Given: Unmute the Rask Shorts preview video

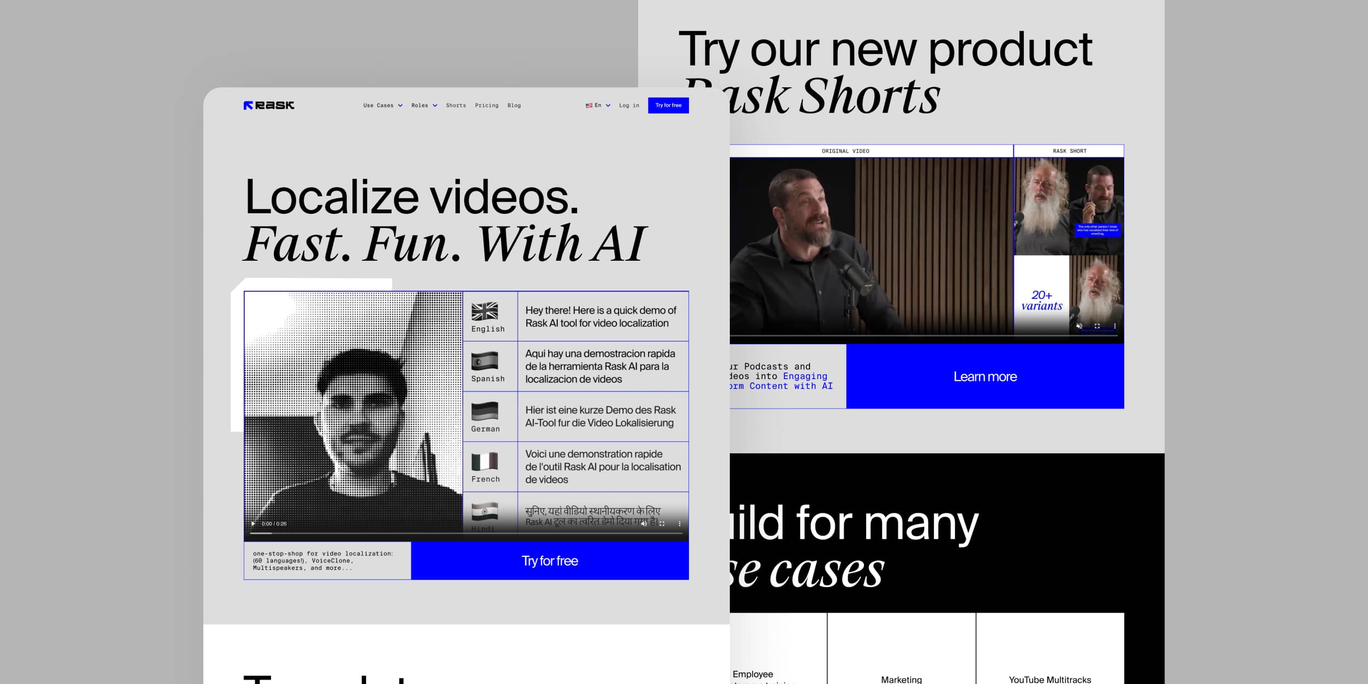Looking at the screenshot, I should (1078, 326).
